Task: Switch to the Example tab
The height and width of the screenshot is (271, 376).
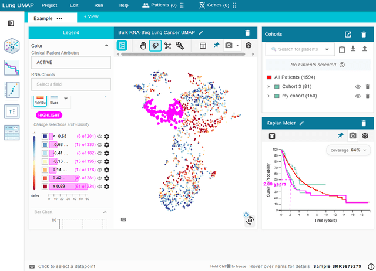Action: tap(43, 18)
